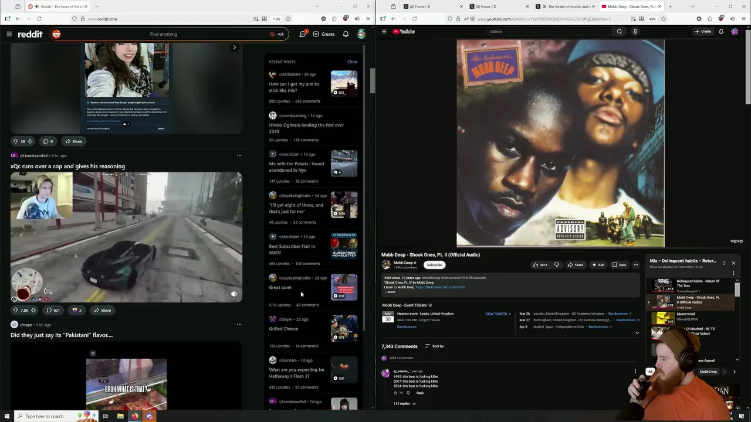This screenshot has width=751, height=422.
Task: Open Reddit chat messages icon
Action: pos(303,34)
